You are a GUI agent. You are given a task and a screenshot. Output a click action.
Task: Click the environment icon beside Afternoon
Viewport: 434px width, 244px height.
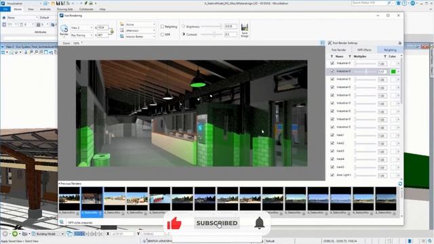pyautogui.click(x=122, y=30)
